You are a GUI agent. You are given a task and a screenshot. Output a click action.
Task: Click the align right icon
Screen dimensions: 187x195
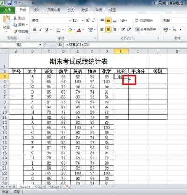point(115,29)
